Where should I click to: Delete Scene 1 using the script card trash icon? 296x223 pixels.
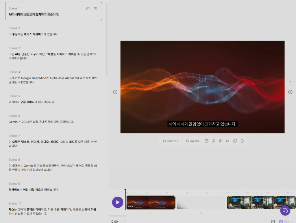[x=95, y=8]
